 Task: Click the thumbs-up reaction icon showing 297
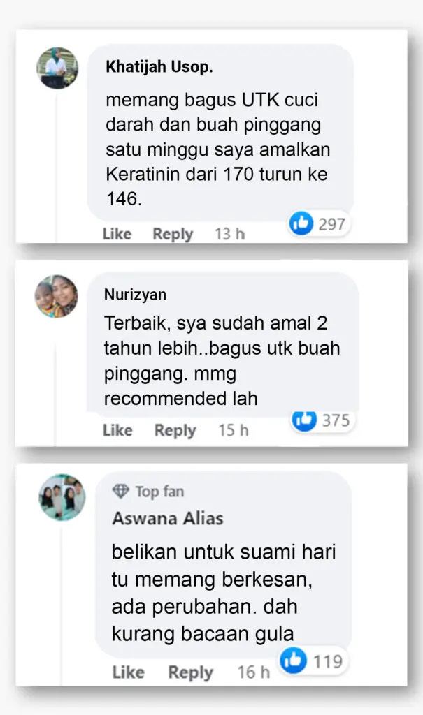pos(301,223)
